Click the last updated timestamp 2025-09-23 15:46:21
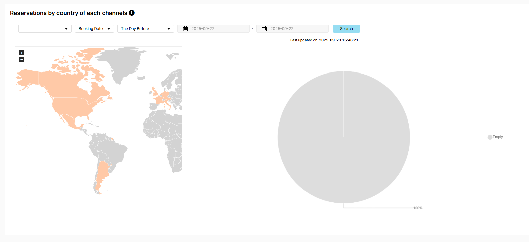529x242 pixels. click(338, 40)
